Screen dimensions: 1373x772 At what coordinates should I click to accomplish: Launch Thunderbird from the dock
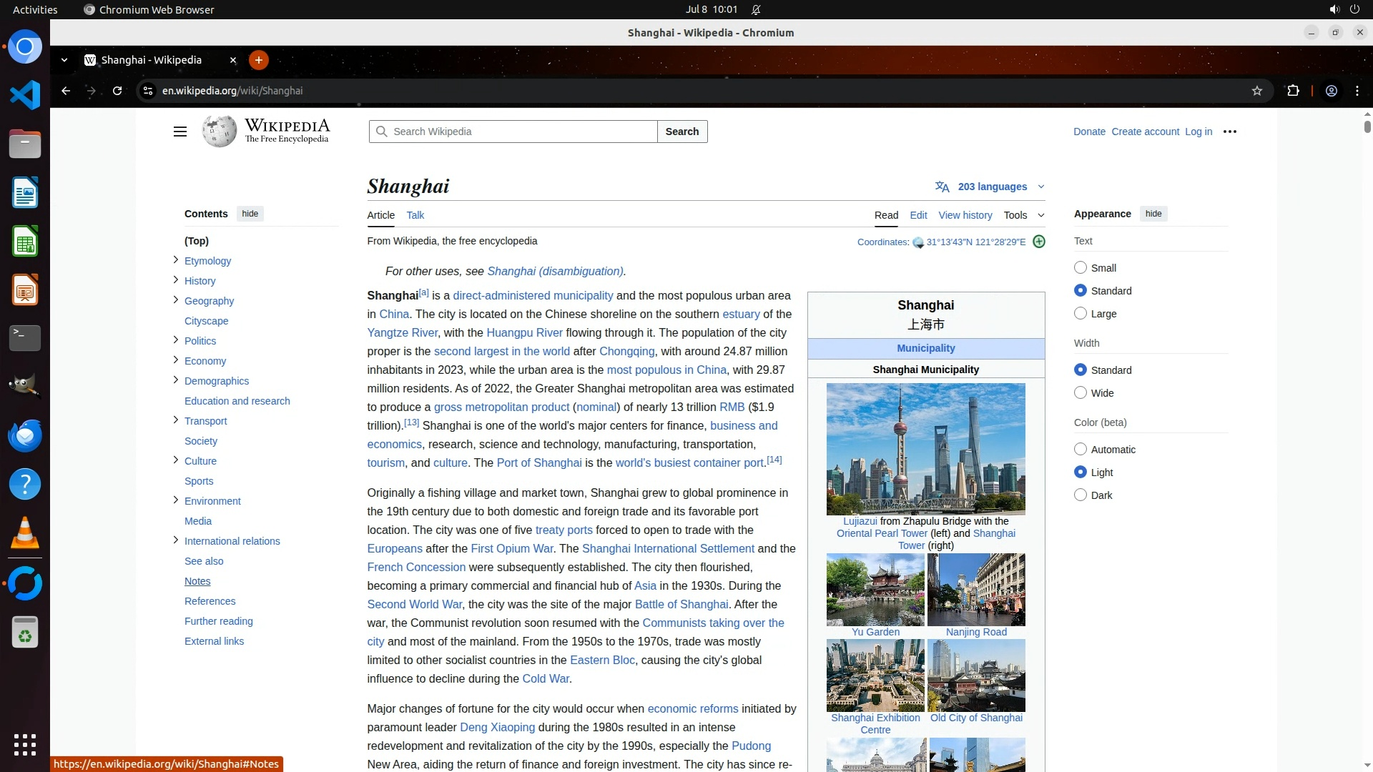25,435
